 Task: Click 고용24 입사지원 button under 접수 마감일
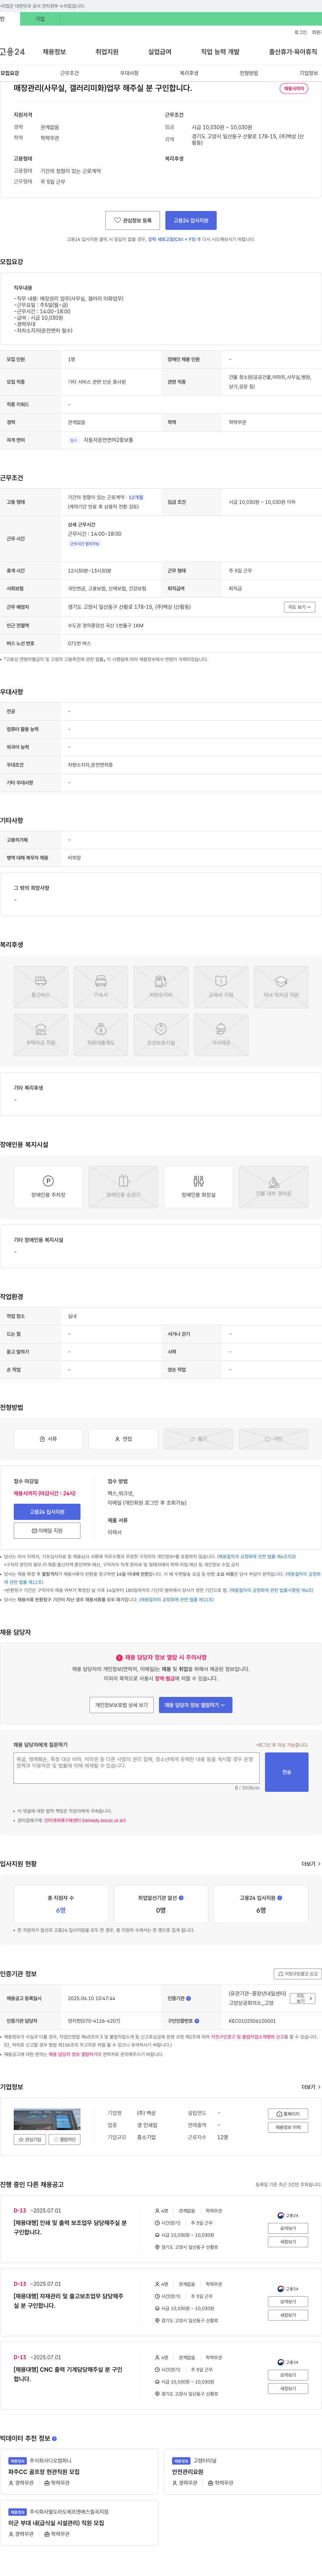[x=47, y=1512]
